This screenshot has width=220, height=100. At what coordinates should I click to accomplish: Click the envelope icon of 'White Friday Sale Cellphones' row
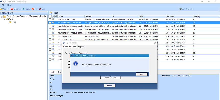53,39
